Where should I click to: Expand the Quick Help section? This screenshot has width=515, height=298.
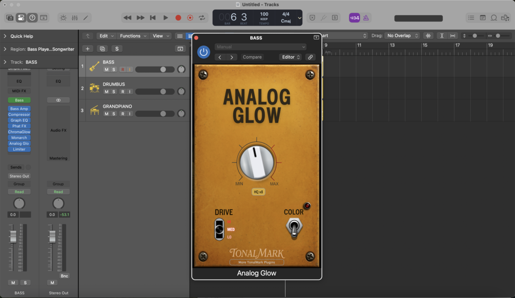click(x=5, y=36)
